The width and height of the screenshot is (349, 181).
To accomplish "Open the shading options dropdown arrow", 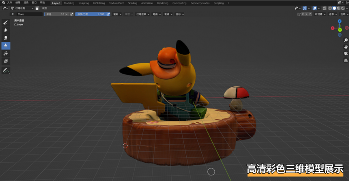I will [x=346, y=8].
